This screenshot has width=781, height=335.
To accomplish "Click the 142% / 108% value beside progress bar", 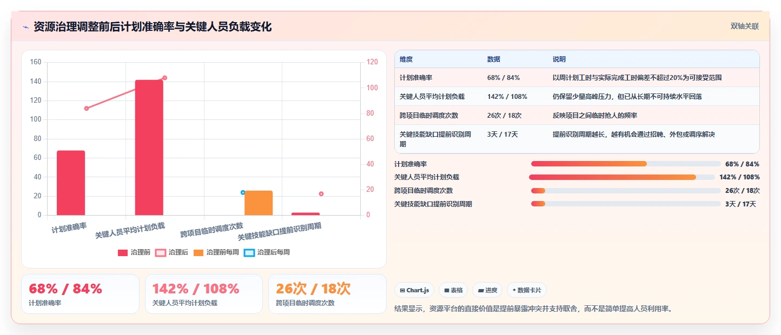I will (x=739, y=177).
